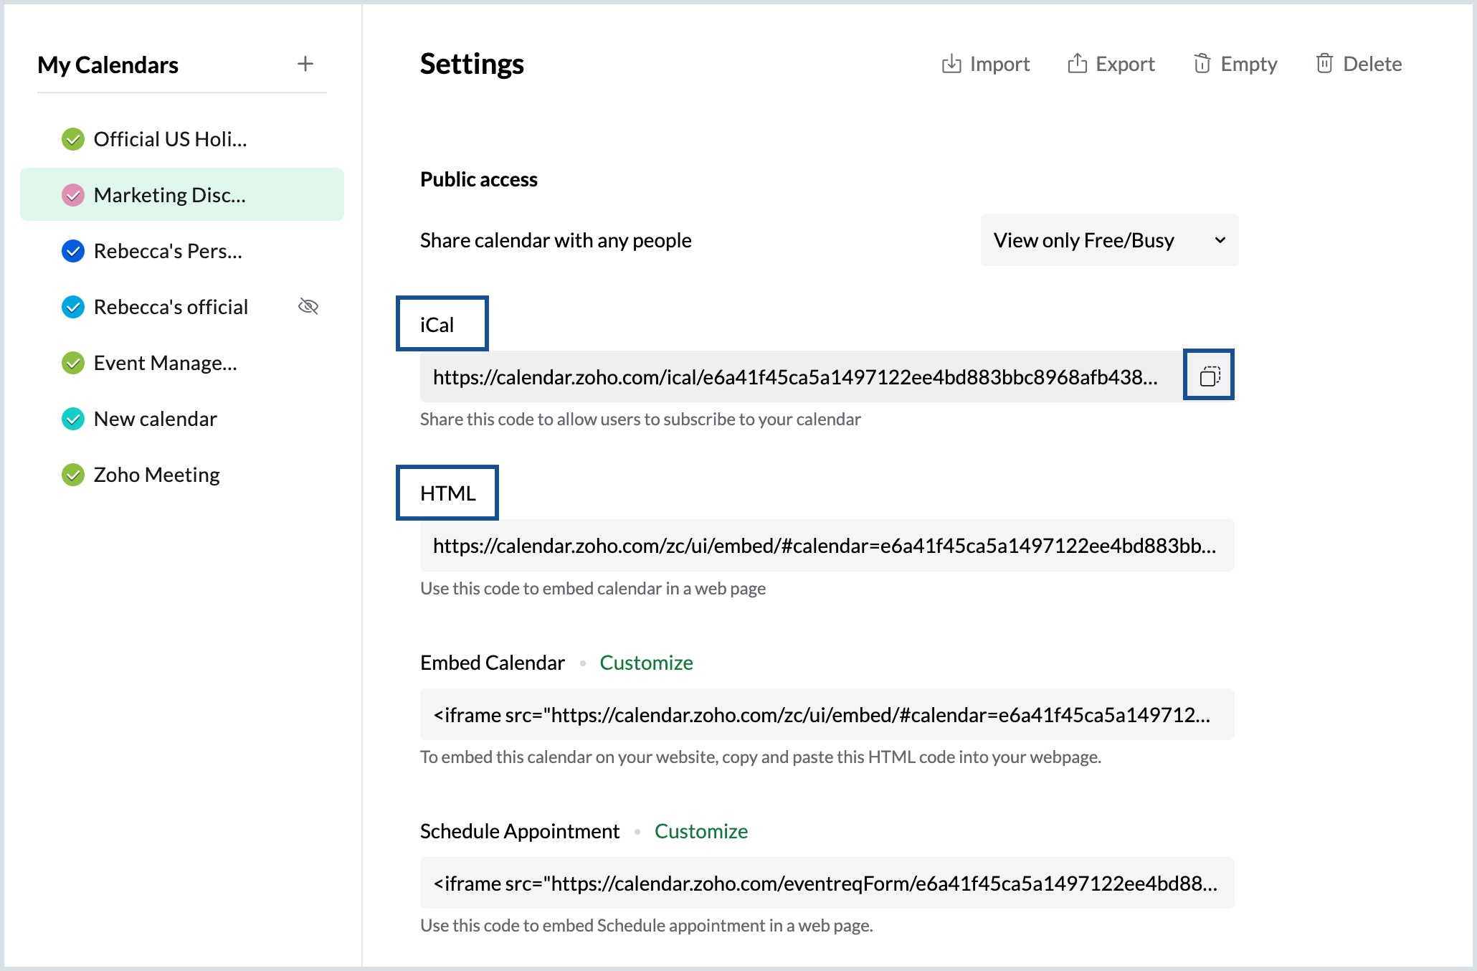Click the teal New calendar color circle
The image size is (1477, 971).
(73, 419)
